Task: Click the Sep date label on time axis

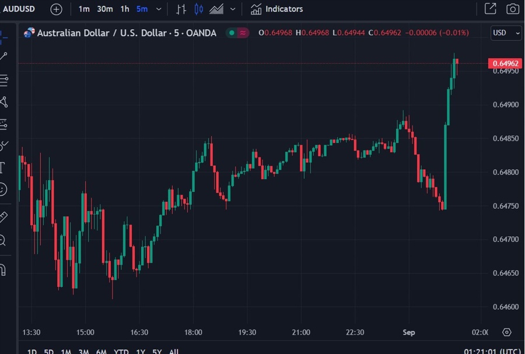Action: click(409, 332)
